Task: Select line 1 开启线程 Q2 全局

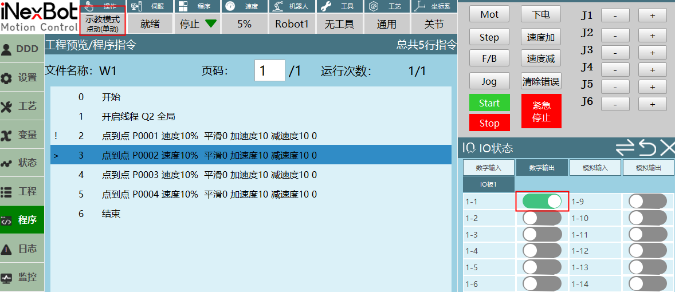Action: pos(251,117)
